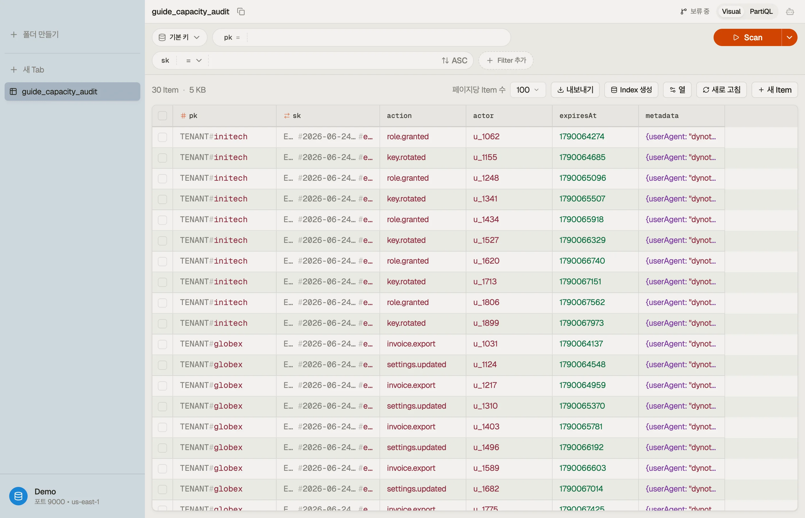Focus the pk value input field
Screen dimensions: 805x518
pos(378,37)
